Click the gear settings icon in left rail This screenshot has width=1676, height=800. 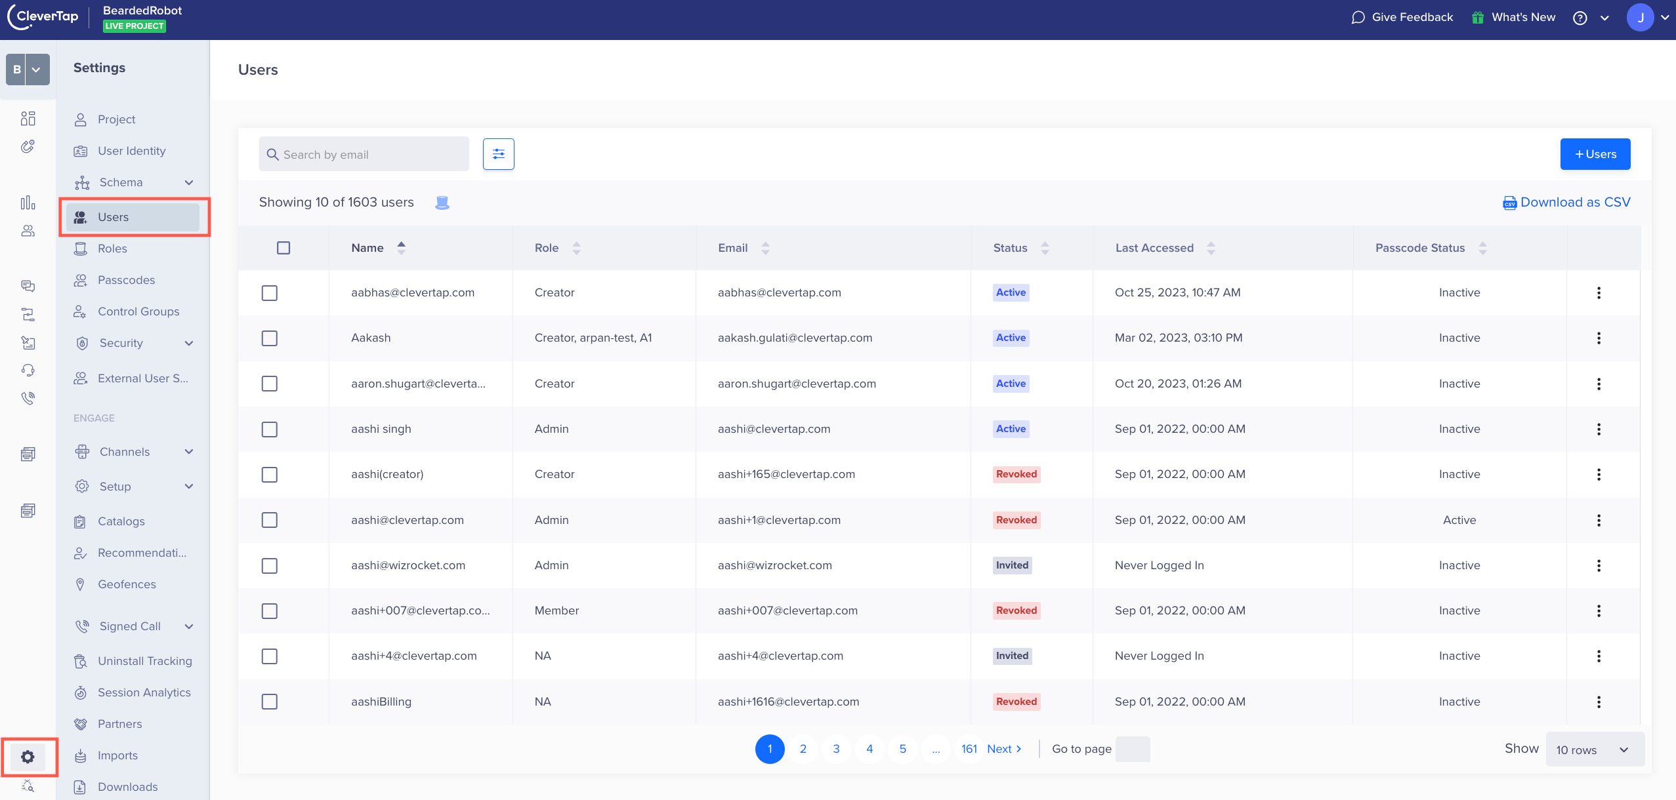[28, 757]
